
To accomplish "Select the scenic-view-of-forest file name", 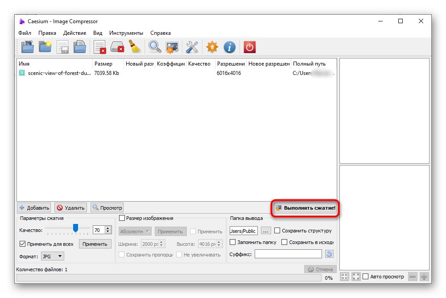I will click(59, 73).
